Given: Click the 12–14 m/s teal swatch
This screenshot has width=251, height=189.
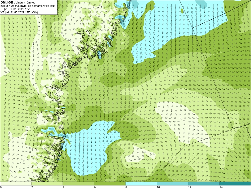Looking at the screenshot, I should [204, 183].
